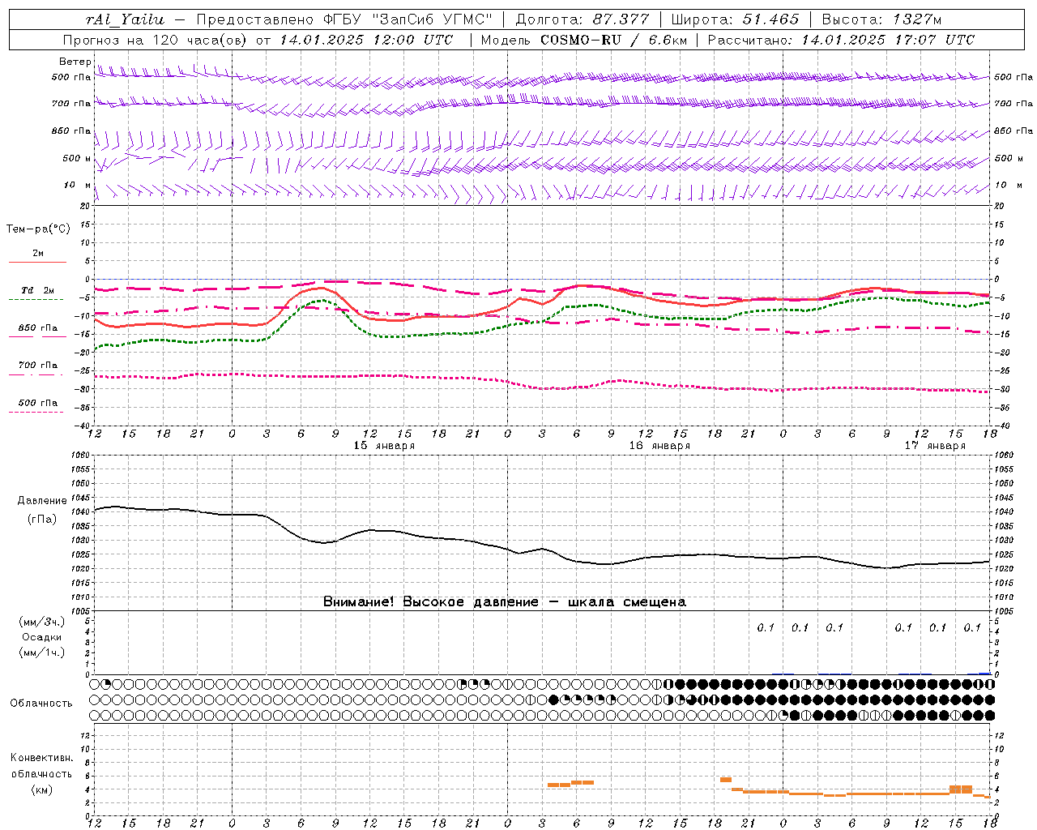Click the Долгота: 87.377 field
Image resolution: width=1037 pixels, height=830 pixels.
pos(583,19)
